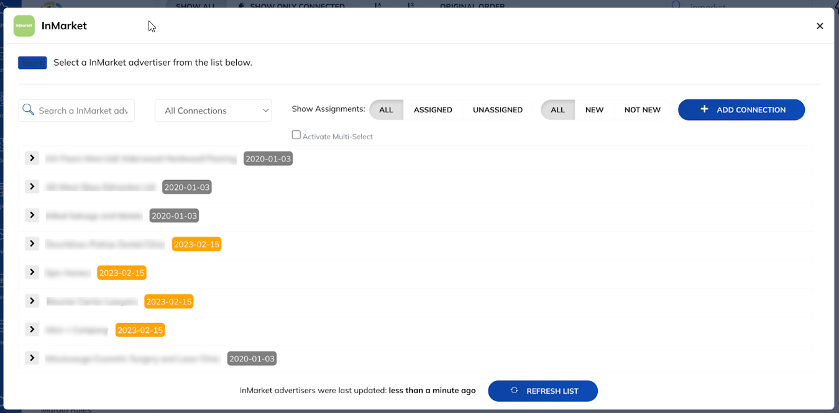Filter to UNASSIGNED advertisers
839x413 pixels.
point(498,110)
